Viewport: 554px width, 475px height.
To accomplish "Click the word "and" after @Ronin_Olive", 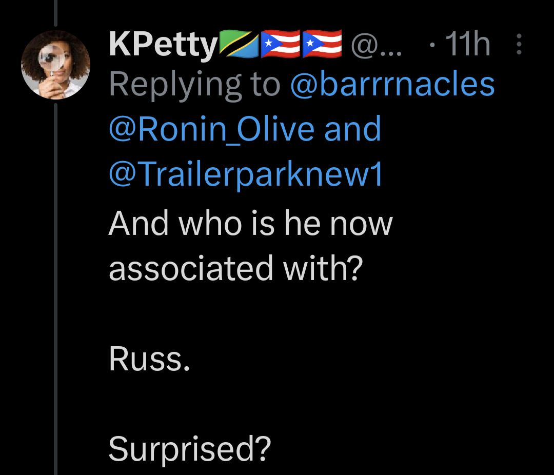I will pos(352,129).
